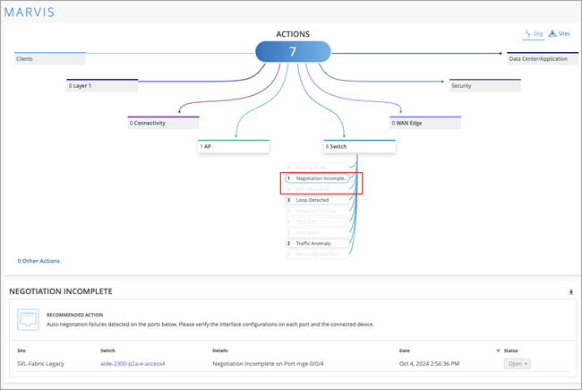Viewport: 582px width, 390px height.
Task: Select the Traffic Anomaly action pill
Action: pos(316,243)
